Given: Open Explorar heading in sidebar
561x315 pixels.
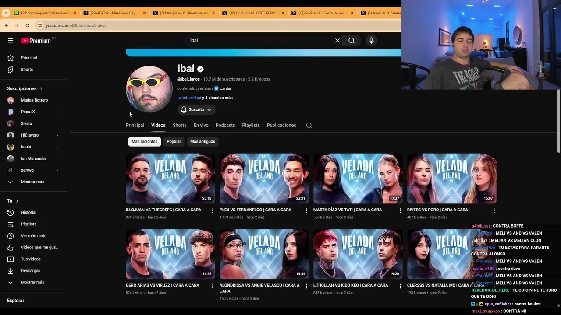Looking at the screenshot, I should (15, 301).
